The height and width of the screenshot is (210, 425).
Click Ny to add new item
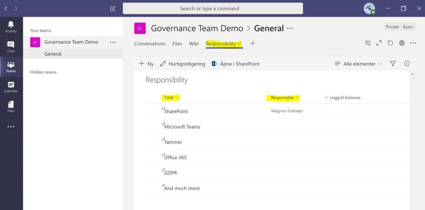[x=146, y=64]
